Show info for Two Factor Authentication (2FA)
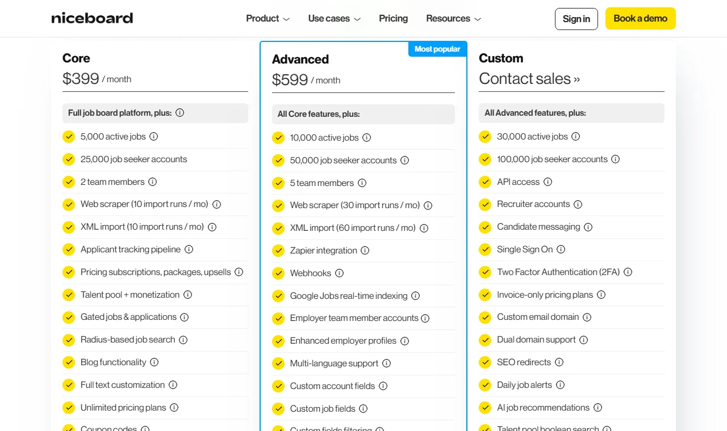727x431 pixels. pyautogui.click(x=628, y=272)
